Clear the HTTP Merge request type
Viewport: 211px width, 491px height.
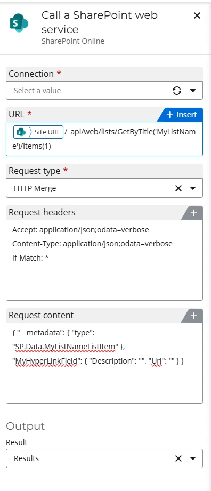click(x=178, y=188)
